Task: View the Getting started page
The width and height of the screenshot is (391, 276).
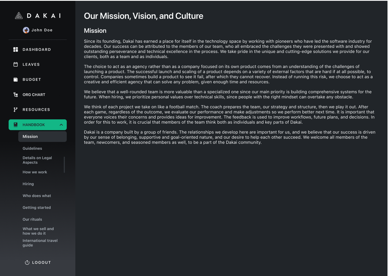Action: coord(37,207)
